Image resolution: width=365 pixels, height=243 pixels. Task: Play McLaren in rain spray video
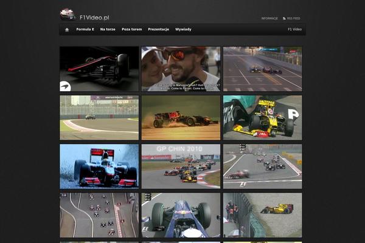(x=99, y=166)
